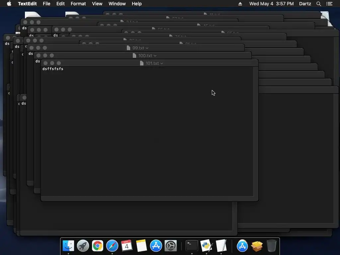This screenshot has width=340, height=255.
Task: Open the Dartz user menu
Action: 305,4
